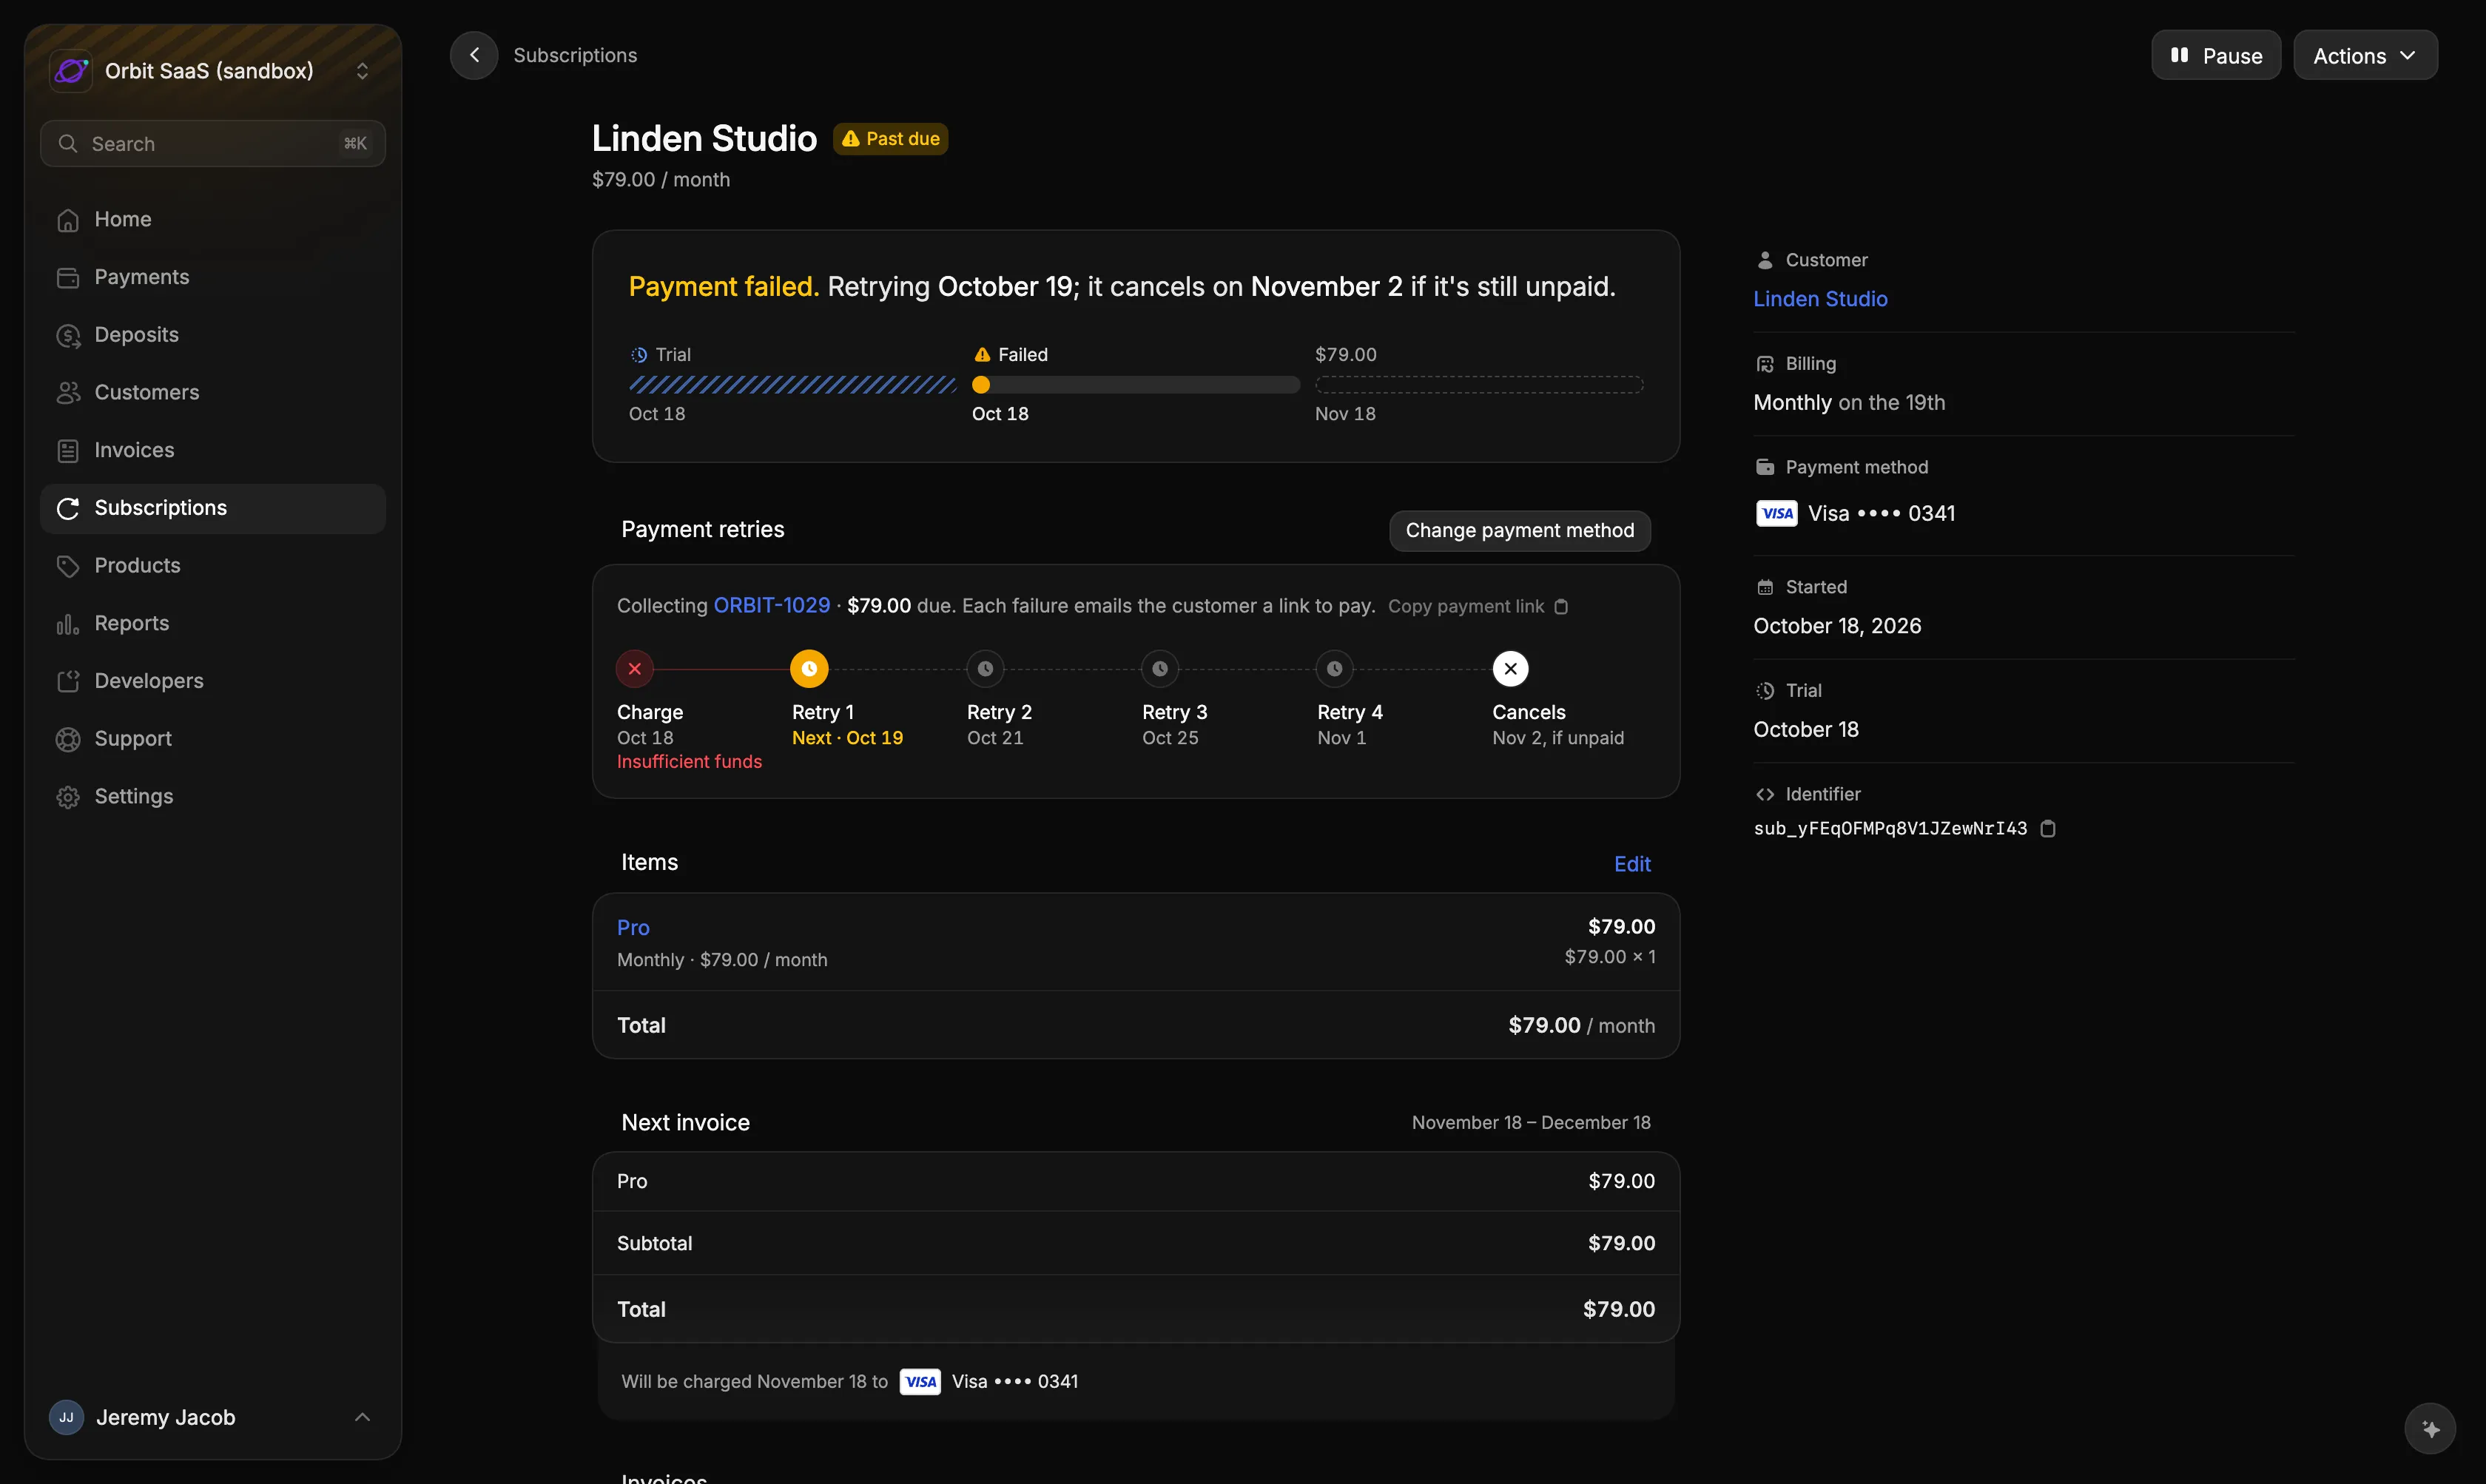Select Subscriptions in the sidebar
Viewport: 2486px width, 1484px height.
[213, 508]
